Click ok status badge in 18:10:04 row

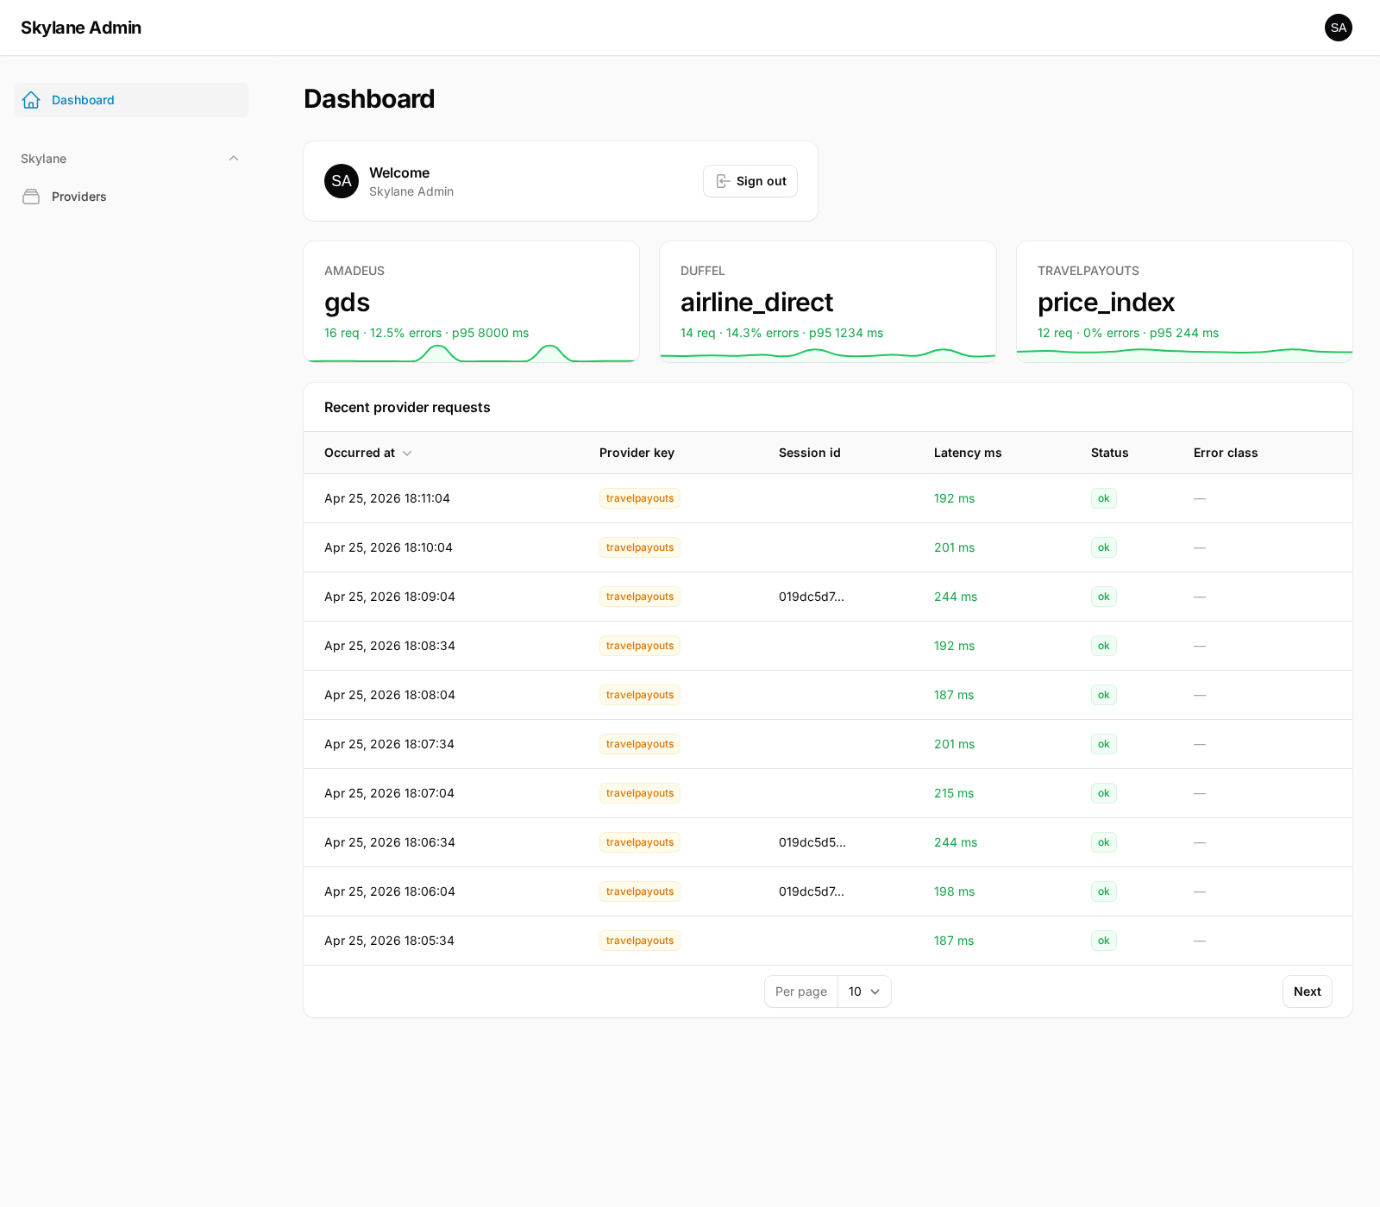[x=1104, y=547]
